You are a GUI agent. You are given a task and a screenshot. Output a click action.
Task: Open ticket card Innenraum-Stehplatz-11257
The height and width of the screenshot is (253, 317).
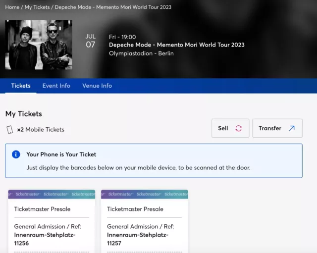(145, 221)
